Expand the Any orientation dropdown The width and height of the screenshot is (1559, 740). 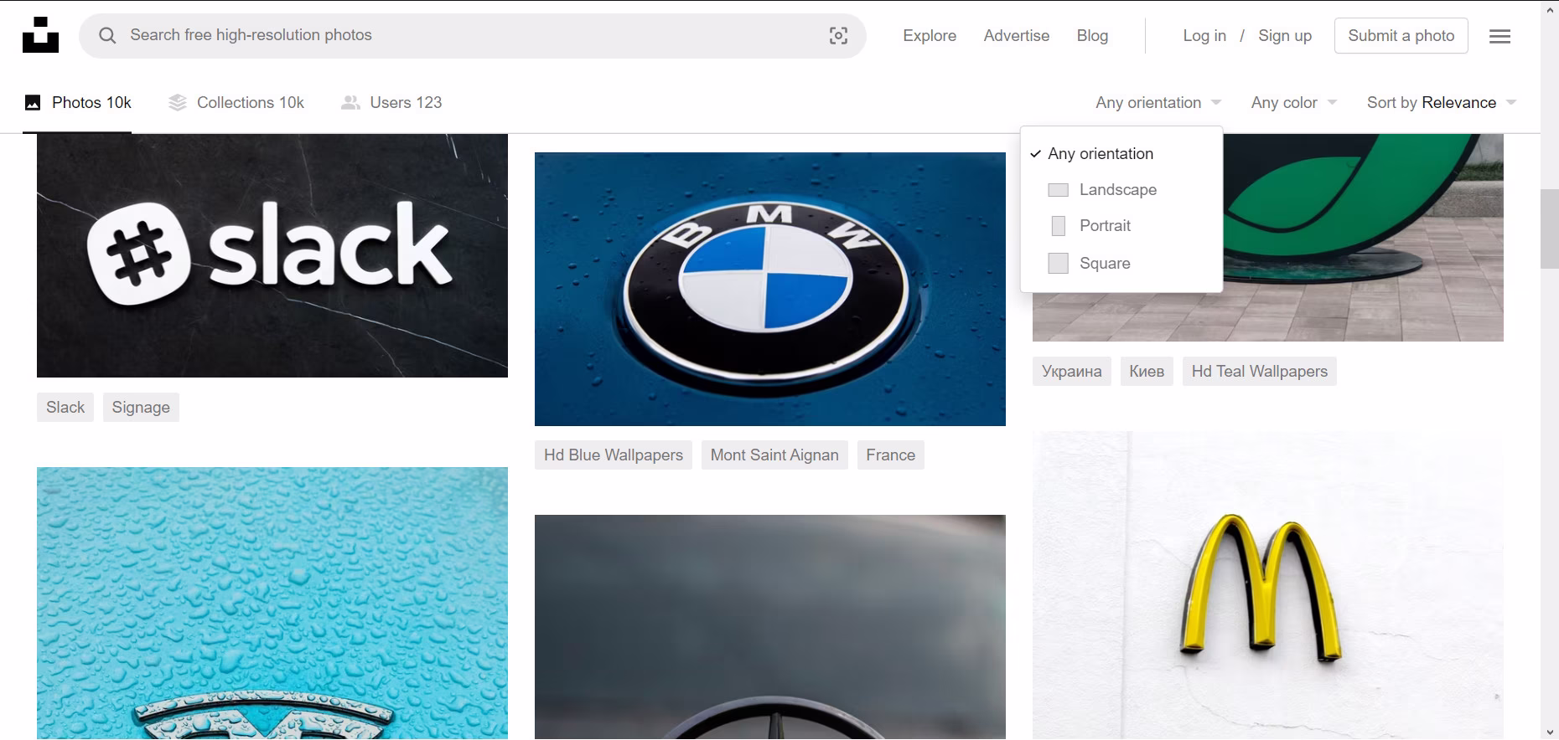click(1158, 103)
